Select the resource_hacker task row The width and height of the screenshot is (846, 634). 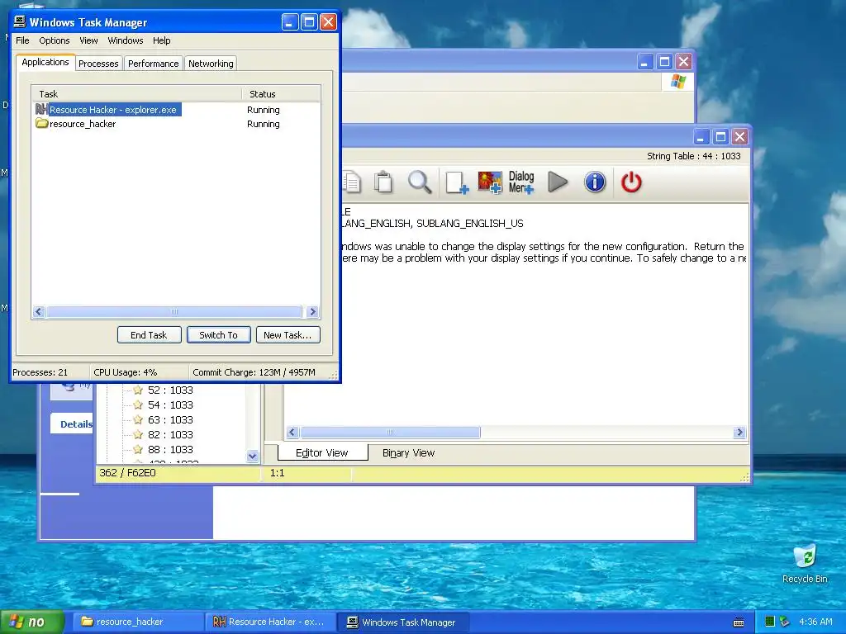176,124
